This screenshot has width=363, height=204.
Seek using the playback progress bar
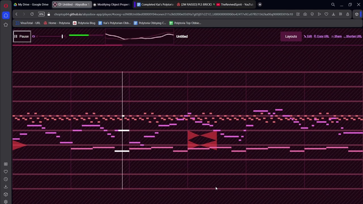pos(187,45)
